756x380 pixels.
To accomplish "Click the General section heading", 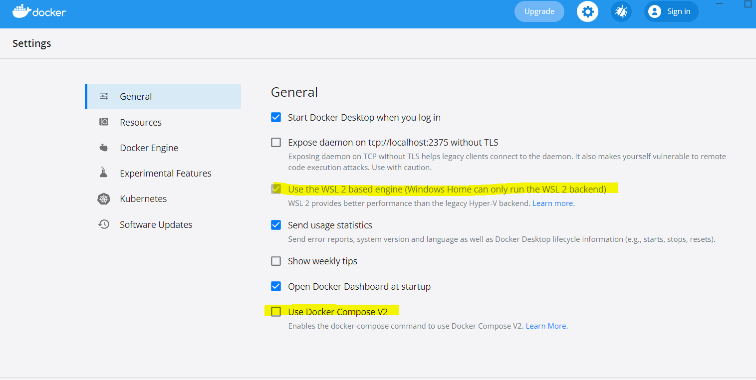I will pos(294,92).
